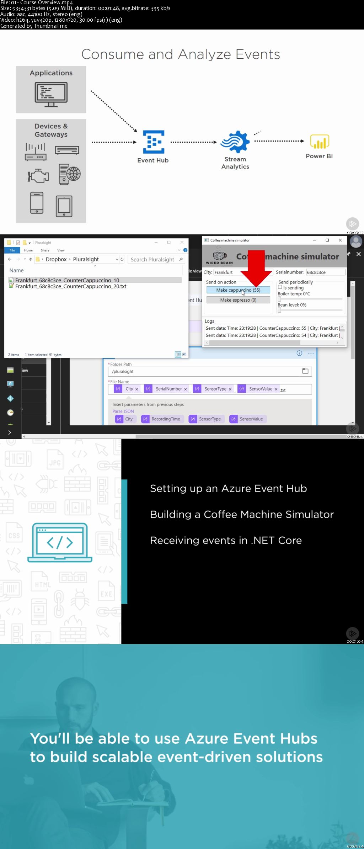Open the View tab in Explorer ribbon

click(61, 250)
